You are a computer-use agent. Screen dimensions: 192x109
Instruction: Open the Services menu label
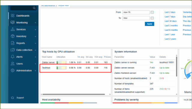click(21, 29)
